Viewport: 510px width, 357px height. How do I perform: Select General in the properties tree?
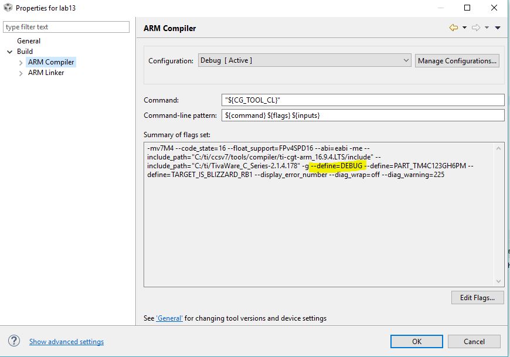click(x=29, y=41)
